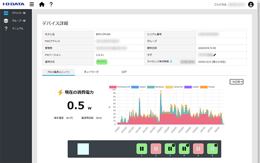Click license expiry info circle icon

[x=171, y=62]
